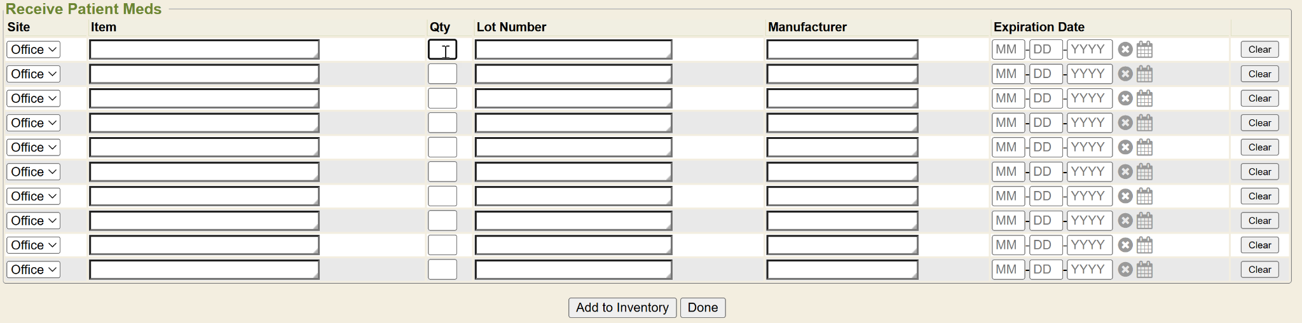This screenshot has height=323, width=1302.
Task: Focus Item field in first row
Action: click(x=204, y=49)
